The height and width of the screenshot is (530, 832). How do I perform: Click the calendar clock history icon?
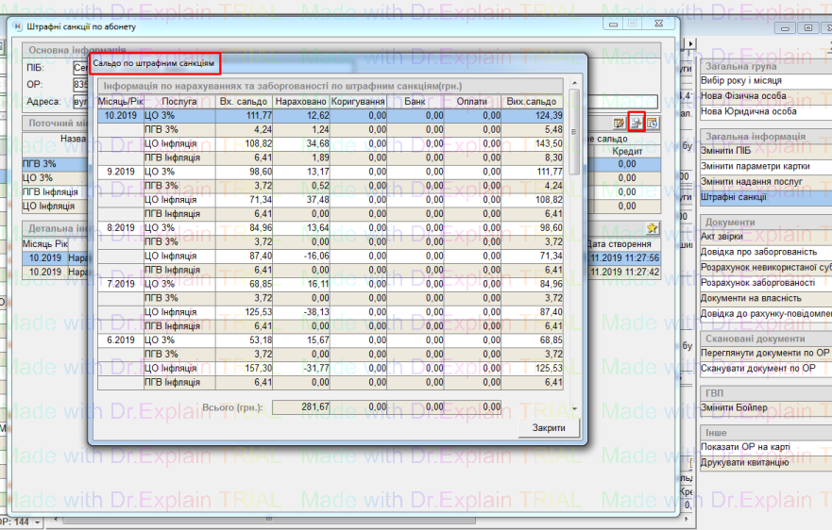[x=652, y=124]
